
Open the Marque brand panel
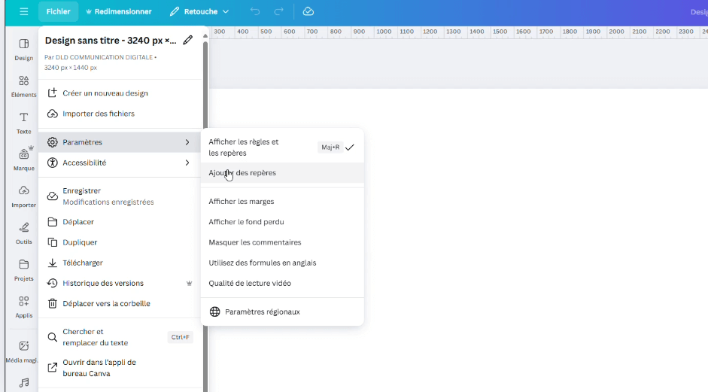23,159
